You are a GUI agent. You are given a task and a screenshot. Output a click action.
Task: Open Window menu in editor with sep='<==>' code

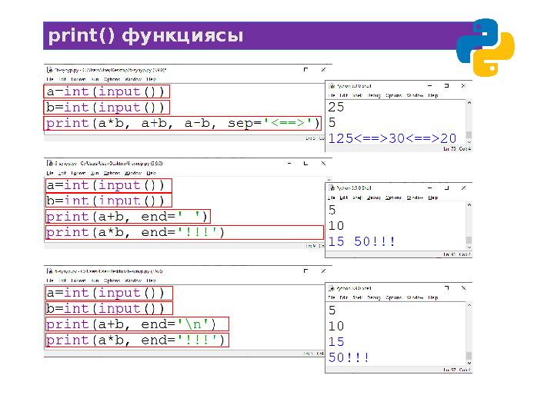coord(133,79)
